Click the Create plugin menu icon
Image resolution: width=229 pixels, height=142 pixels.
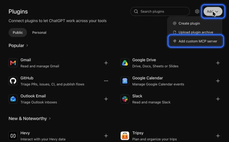[x=174, y=23]
